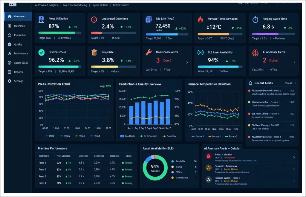Image resolution: width=306 pixels, height=197 pixels.
Task: Open AI Anomaly Detected Press 4 alert
Action: tap(272, 139)
